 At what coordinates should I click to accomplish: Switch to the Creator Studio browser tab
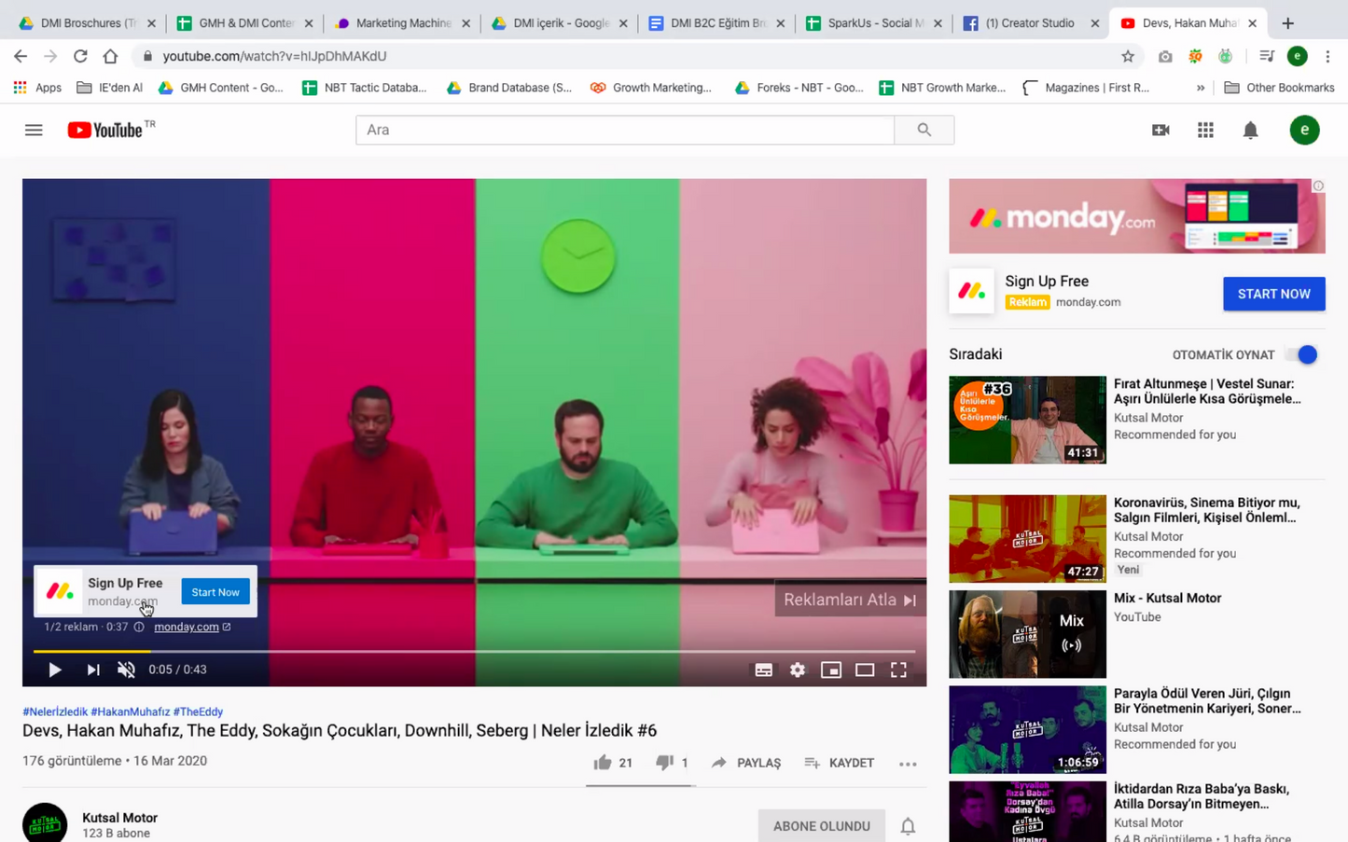pos(1030,23)
